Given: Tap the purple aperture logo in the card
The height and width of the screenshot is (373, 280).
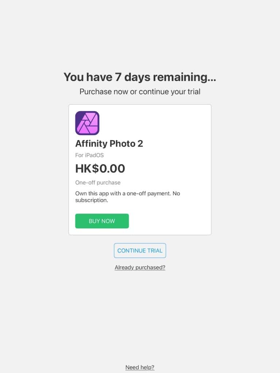Looking at the screenshot, I should [x=87, y=123].
